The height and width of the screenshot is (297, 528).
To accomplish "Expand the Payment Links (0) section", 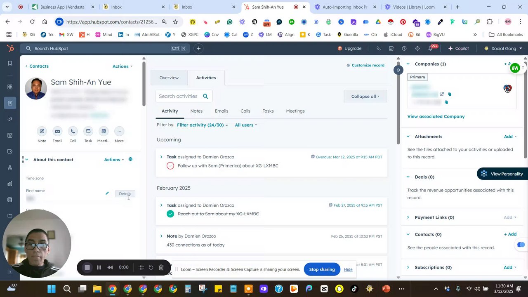I will pyautogui.click(x=408, y=217).
